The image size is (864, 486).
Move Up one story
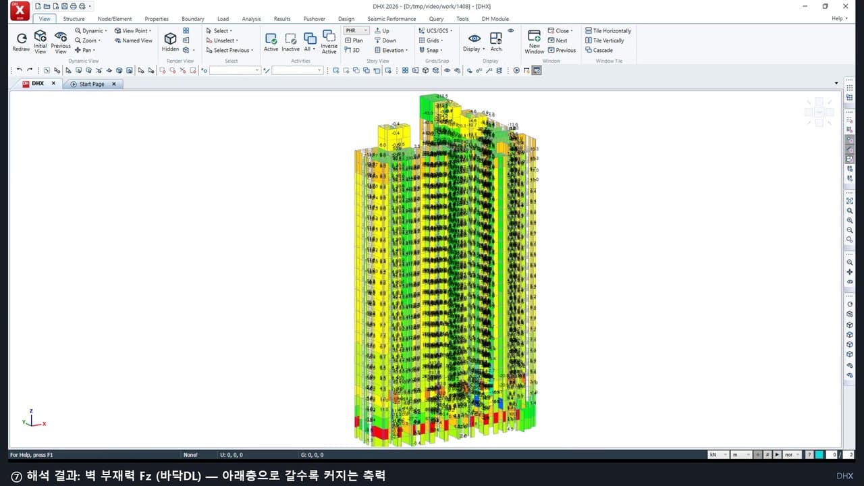click(x=382, y=30)
